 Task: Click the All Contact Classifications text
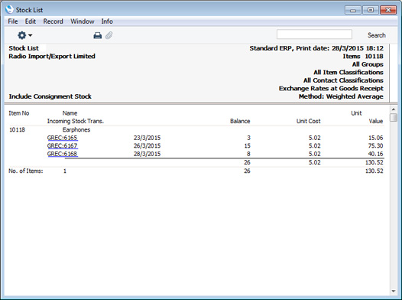(344, 80)
